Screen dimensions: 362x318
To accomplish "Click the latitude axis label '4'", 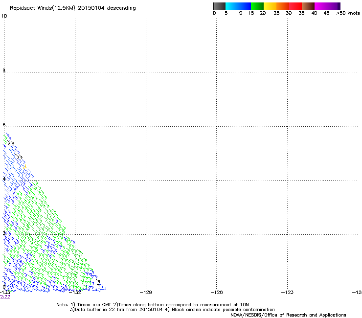I will tap(4, 179).
